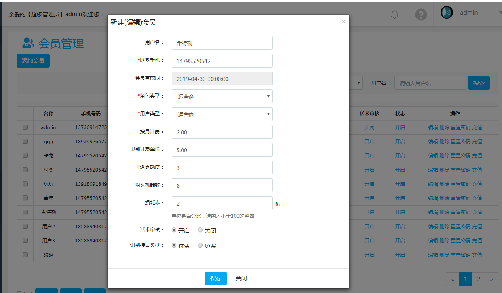Save the member with 保存 button
Screen dimensions: 502x293
coord(216,278)
